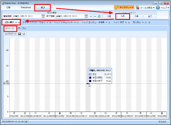Click the blue help question mark icon
This screenshot has width=171, height=125.
tap(158, 8)
